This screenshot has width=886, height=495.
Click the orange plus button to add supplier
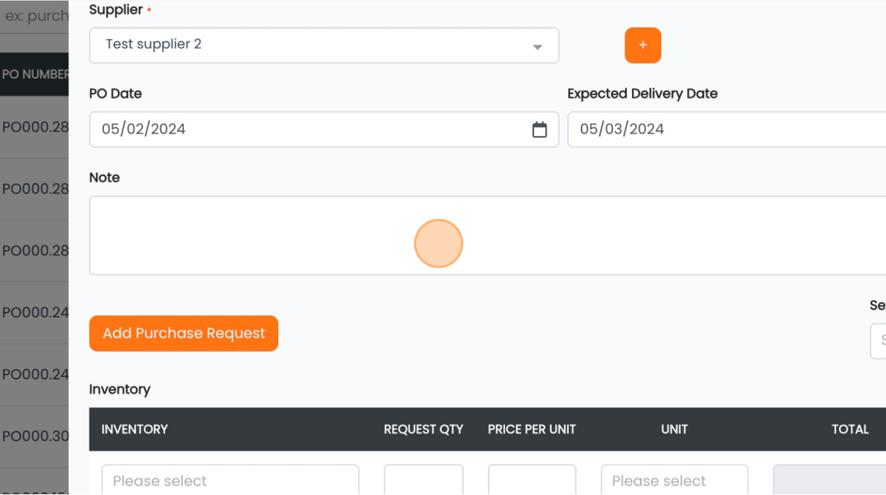[643, 45]
